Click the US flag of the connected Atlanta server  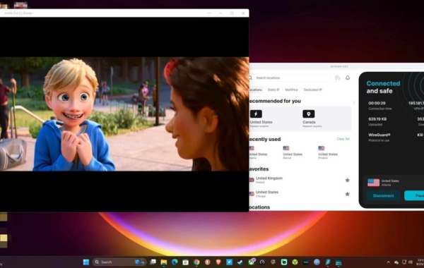(373, 183)
